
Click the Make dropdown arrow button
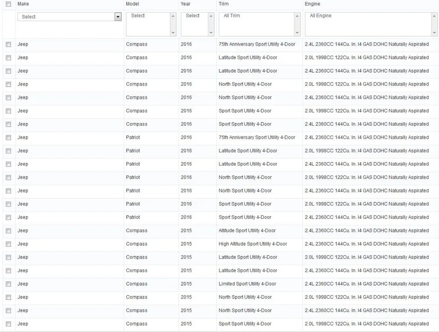coord(118,17)
